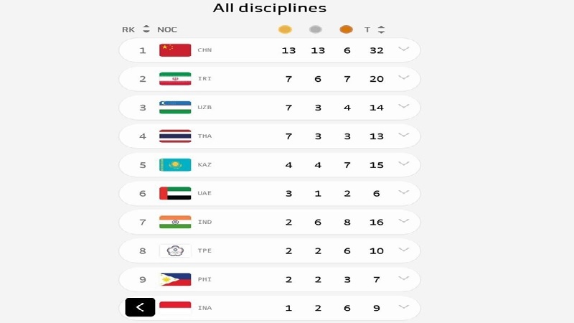Click the bronze medal column icon
The width and height of the screenshot is (574, 323).
coord(346,29)
